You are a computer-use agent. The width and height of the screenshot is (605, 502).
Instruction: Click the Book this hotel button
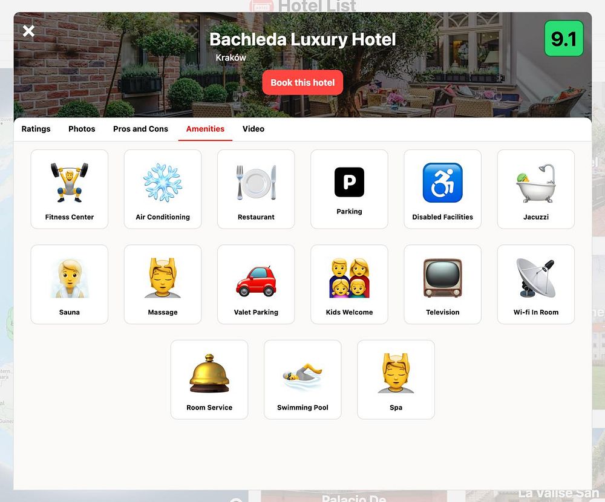click(x=302, y=83)
